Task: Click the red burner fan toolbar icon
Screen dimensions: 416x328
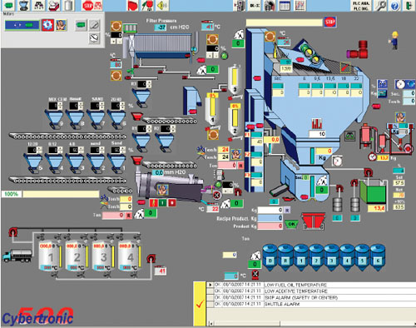Action: (x=133, y=5)
